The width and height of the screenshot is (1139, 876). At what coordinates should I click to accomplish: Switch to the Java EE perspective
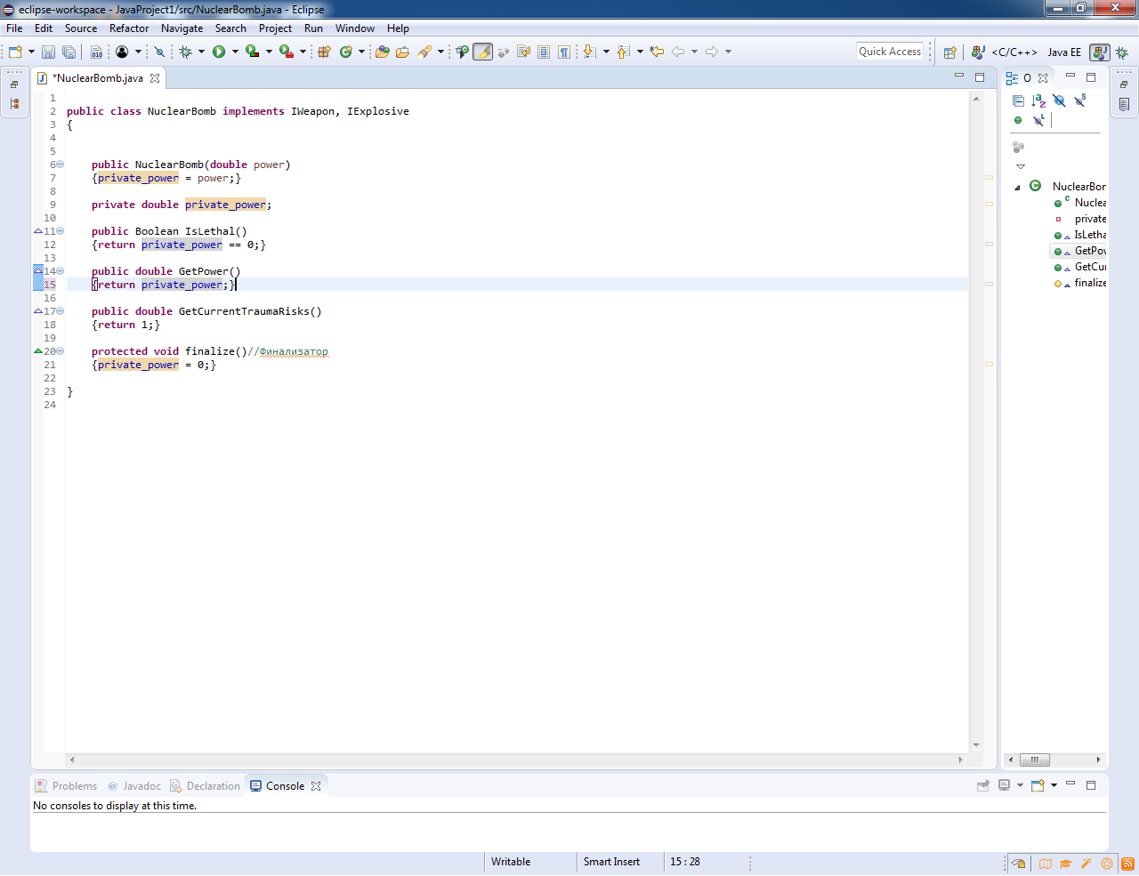click(x=1064, y=52)
